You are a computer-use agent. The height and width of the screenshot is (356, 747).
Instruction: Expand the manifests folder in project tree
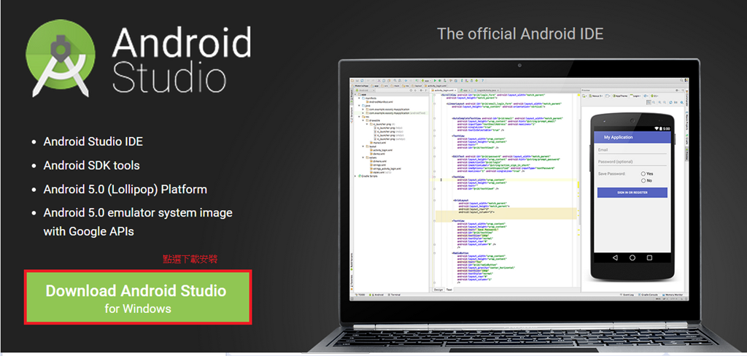tap(359, 98)
